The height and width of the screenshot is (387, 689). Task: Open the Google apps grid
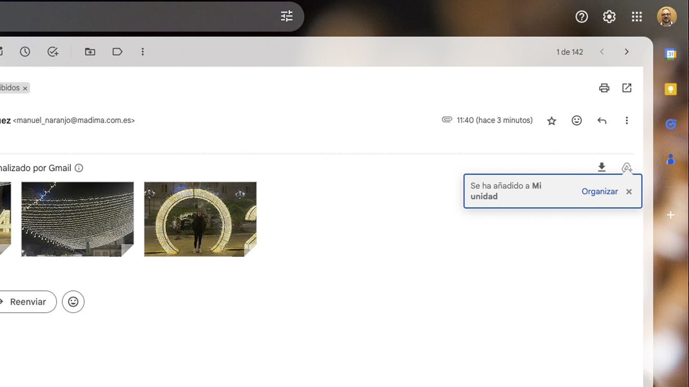(637, 16)
